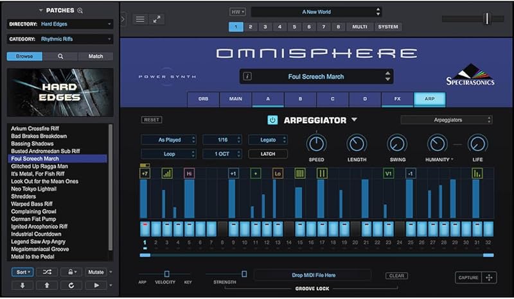Click the capture drag-handle cross icon

[x=489, y=278]
